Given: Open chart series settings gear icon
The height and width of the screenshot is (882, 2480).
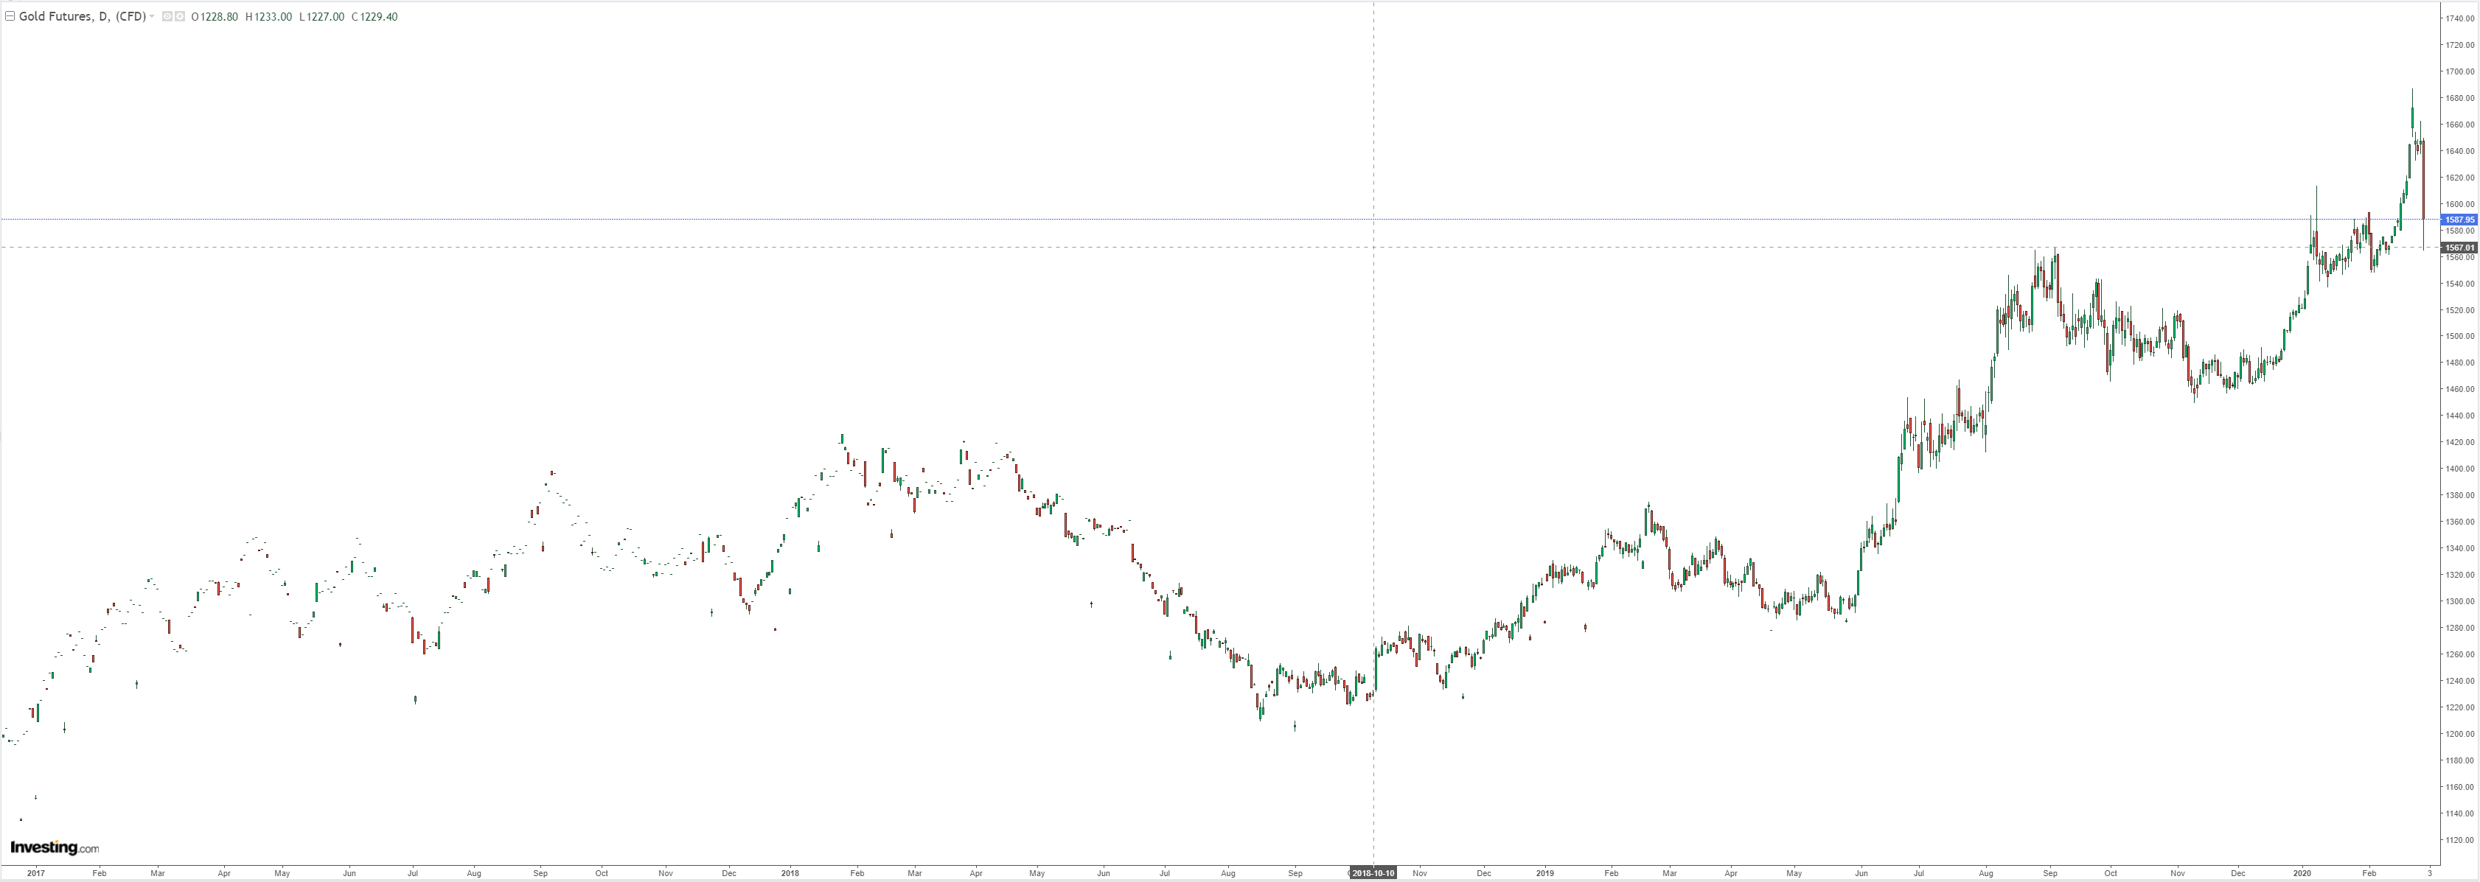Looking at the screenshot, I should [180, 16].
